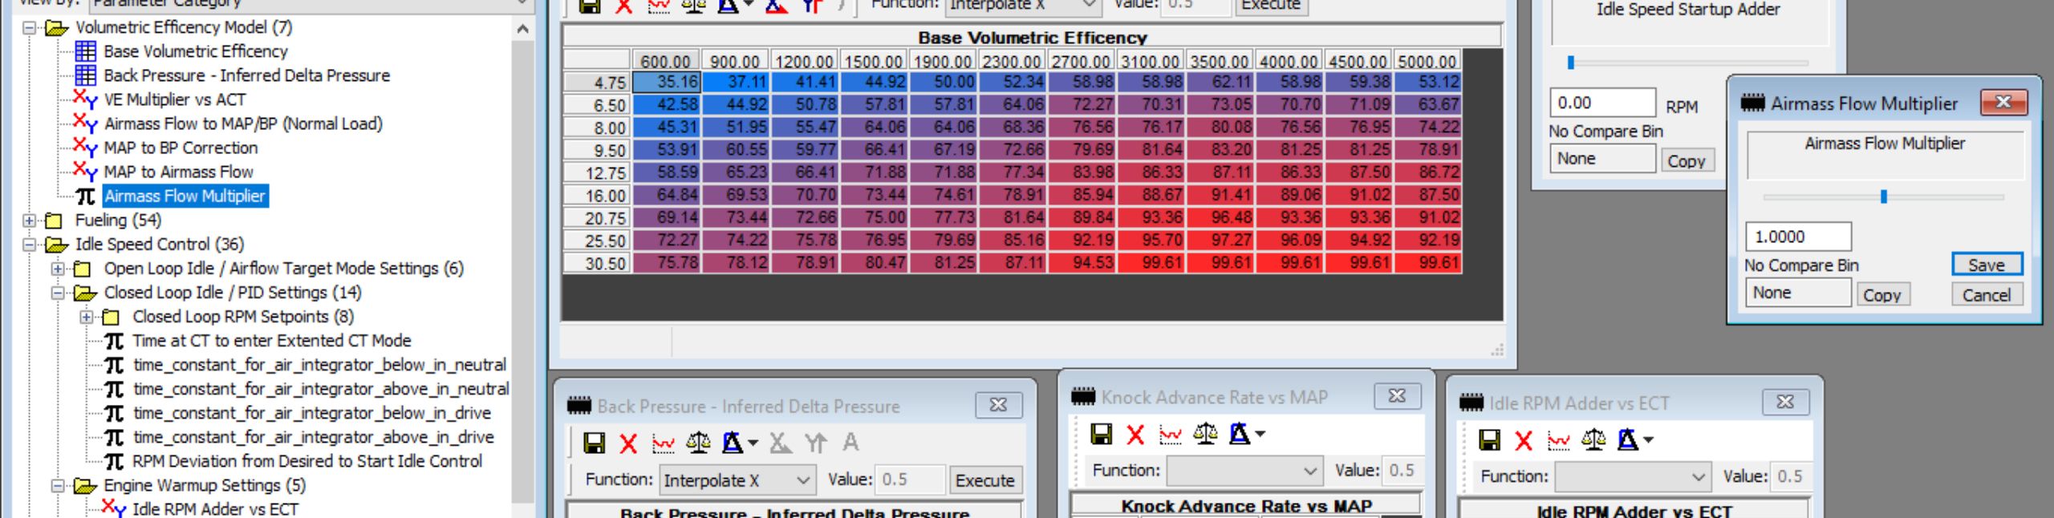The image size is (2054, 518).
Task: Click the Airmass Flow Multiplier slider handle
Action: tap(1883, 196)
